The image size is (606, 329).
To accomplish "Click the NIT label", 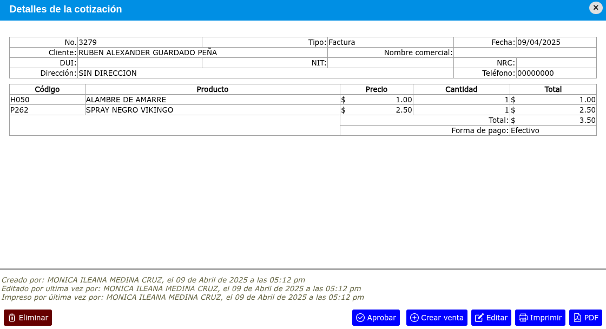I will 319,63.
